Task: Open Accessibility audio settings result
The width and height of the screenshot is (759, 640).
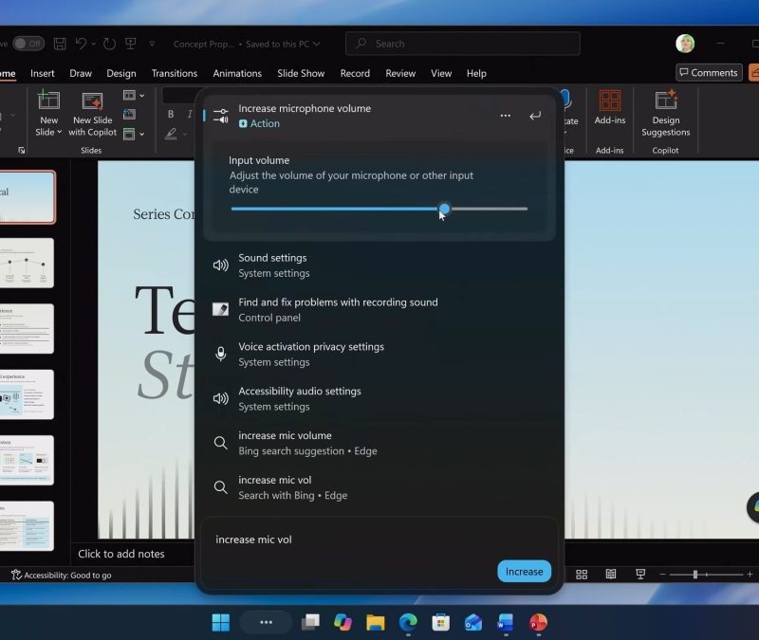Action: (x=379, y=398)
